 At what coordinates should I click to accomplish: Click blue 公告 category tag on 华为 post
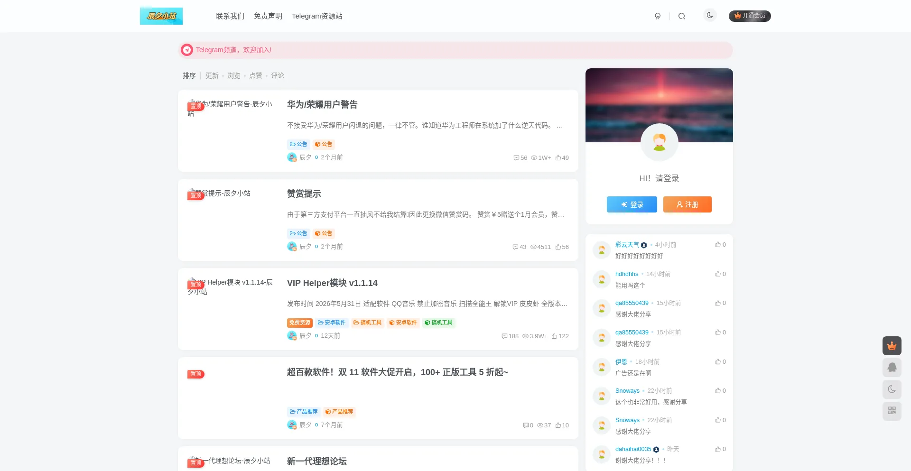coord(298,144)
